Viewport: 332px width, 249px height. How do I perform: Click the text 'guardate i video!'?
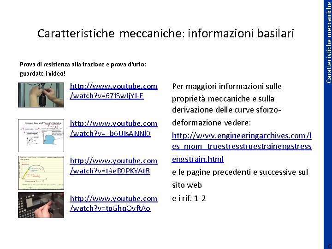click(x=42, y=74)
